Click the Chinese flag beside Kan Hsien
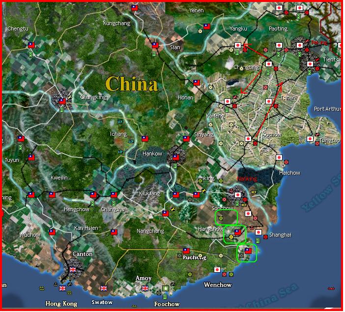345x312 pixels. pos(114,232)
